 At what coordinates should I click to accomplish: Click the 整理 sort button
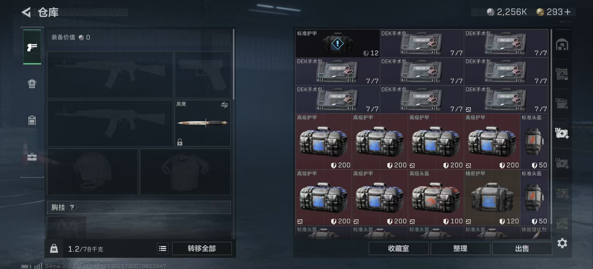point(460,248)
